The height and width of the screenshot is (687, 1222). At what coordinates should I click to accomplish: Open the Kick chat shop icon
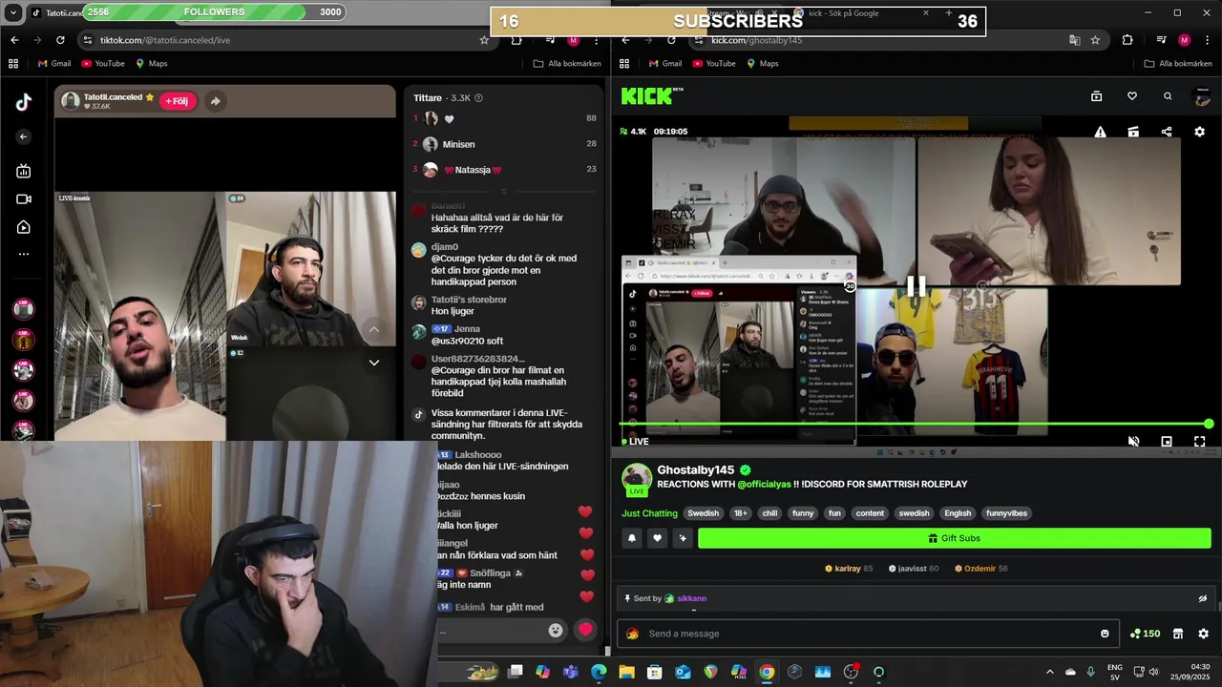coord(1178,634)
